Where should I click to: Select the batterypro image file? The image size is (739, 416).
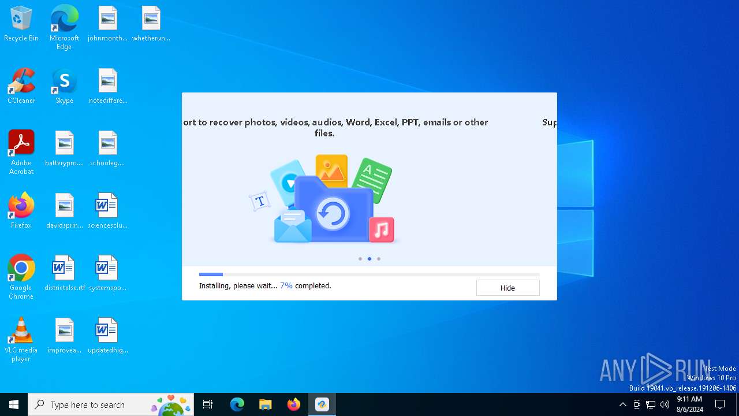click(x=64, y=149)
